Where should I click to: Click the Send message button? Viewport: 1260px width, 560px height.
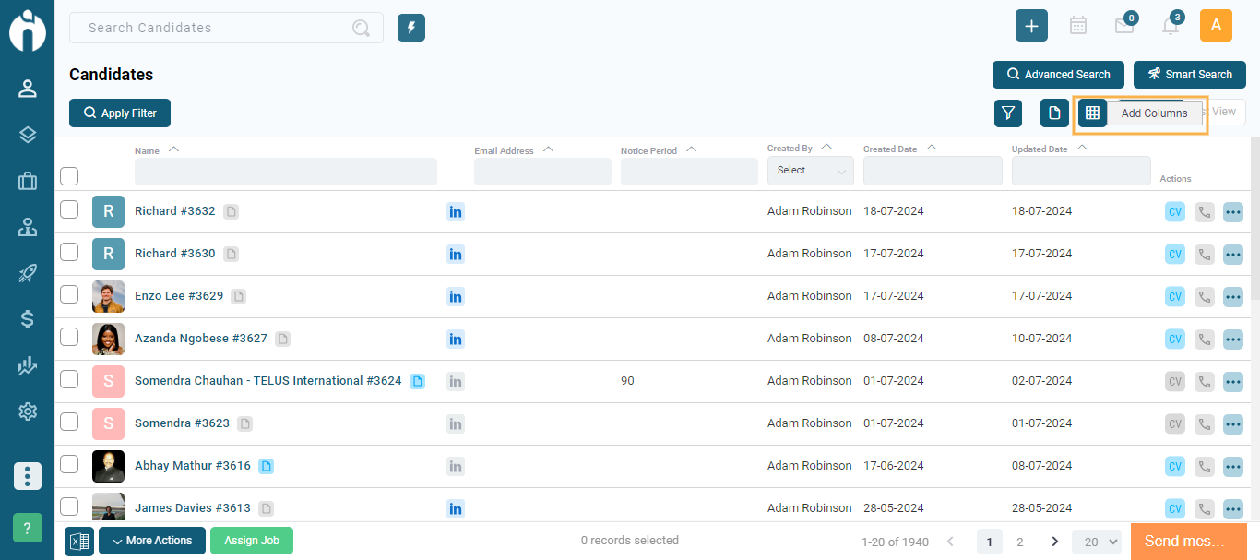[1188, 542]
